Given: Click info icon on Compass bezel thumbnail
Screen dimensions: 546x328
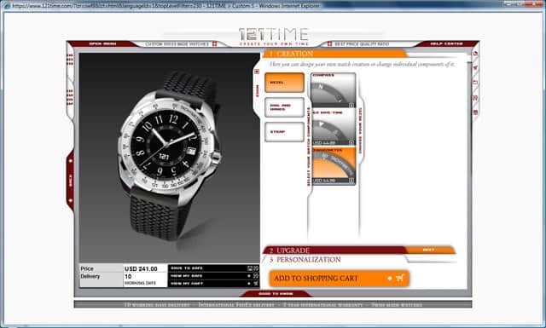Looking at the screenshot, I should 351,105.
